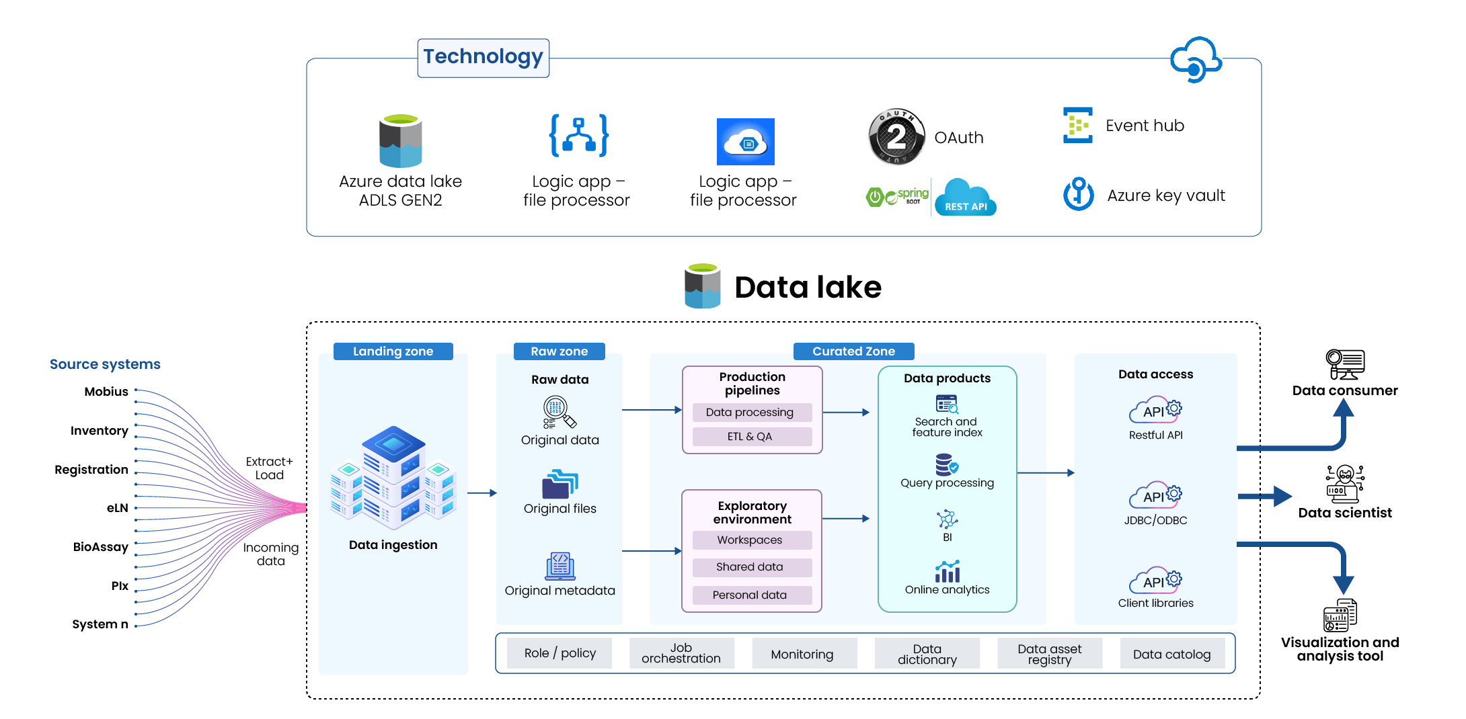Image resolution: width=1466 pixels, height=719 pixels.
Task: Click the Restful API cloud icon
Action: pos(1155,411)
